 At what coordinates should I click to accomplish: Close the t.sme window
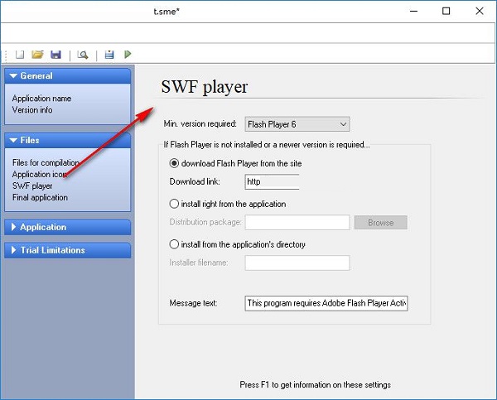480,11
